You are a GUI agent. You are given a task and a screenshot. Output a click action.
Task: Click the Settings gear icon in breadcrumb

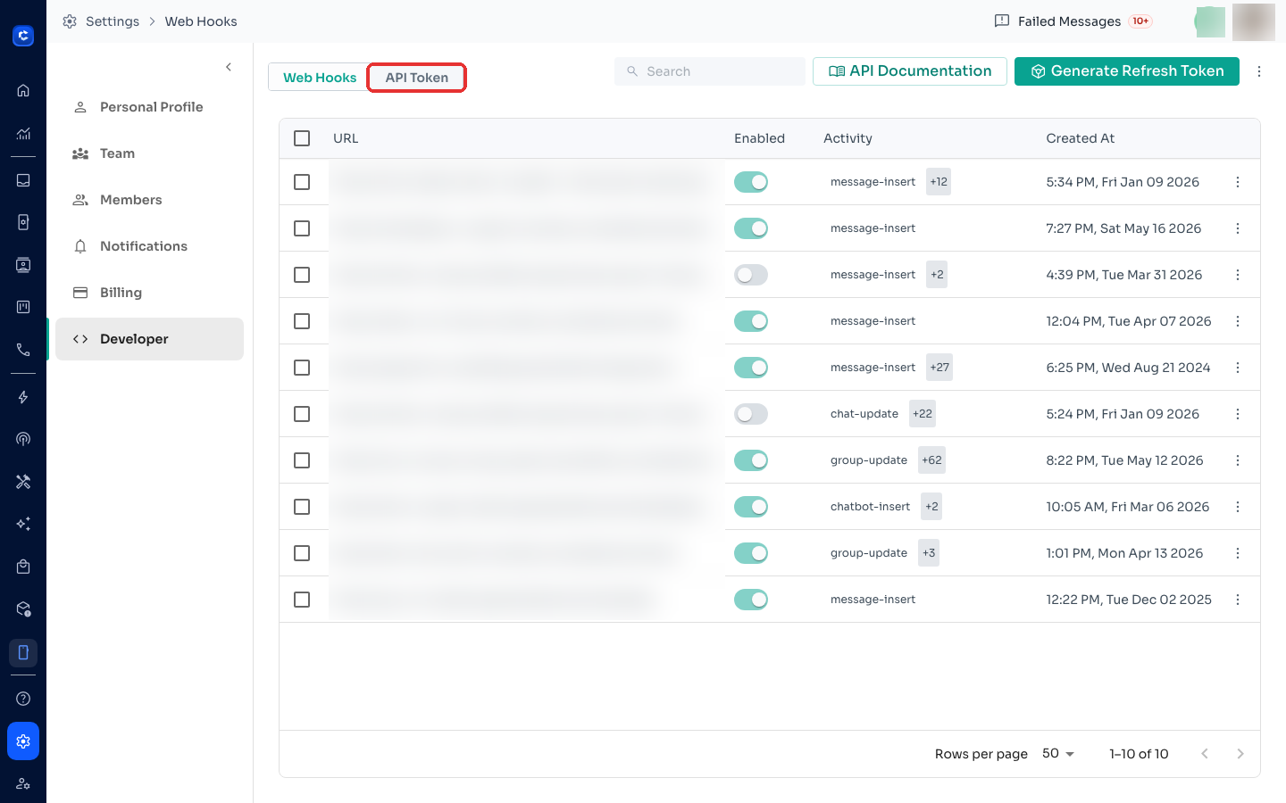coord(70,21)
